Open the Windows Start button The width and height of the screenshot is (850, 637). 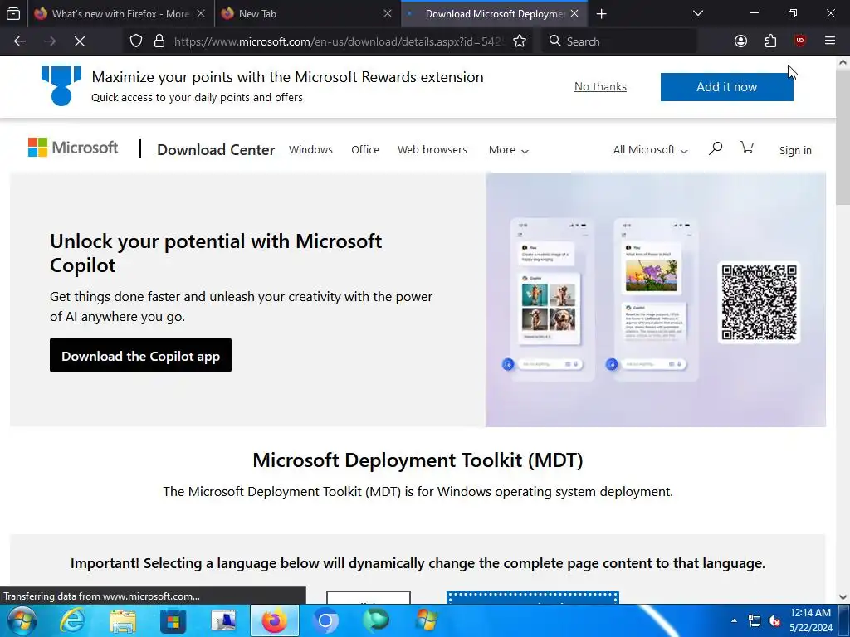[21, 620]
